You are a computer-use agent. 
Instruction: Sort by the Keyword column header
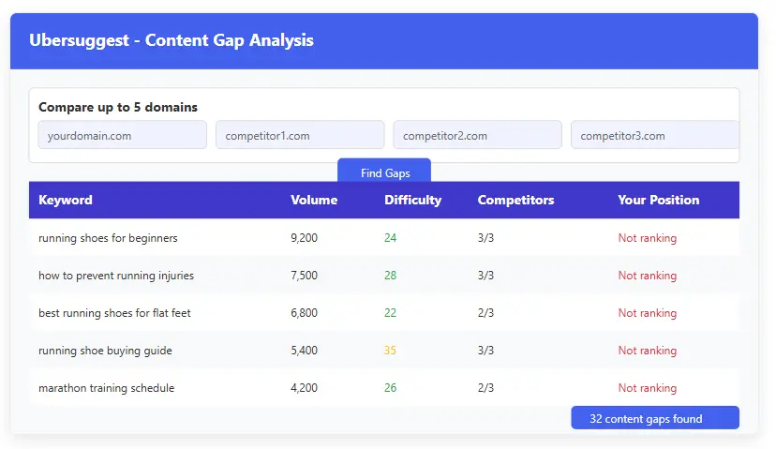66,200
